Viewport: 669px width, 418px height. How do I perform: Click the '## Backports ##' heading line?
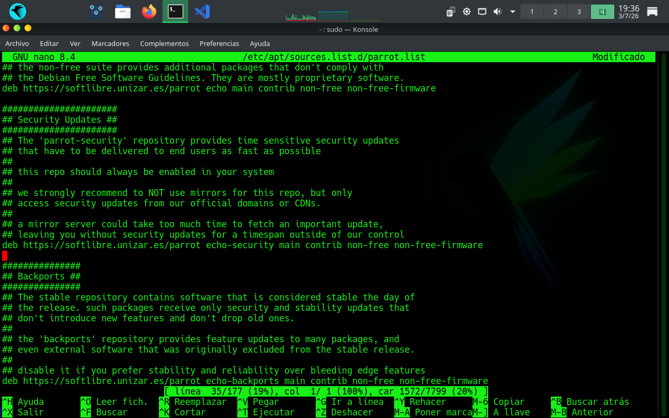(x=41, y=276)
